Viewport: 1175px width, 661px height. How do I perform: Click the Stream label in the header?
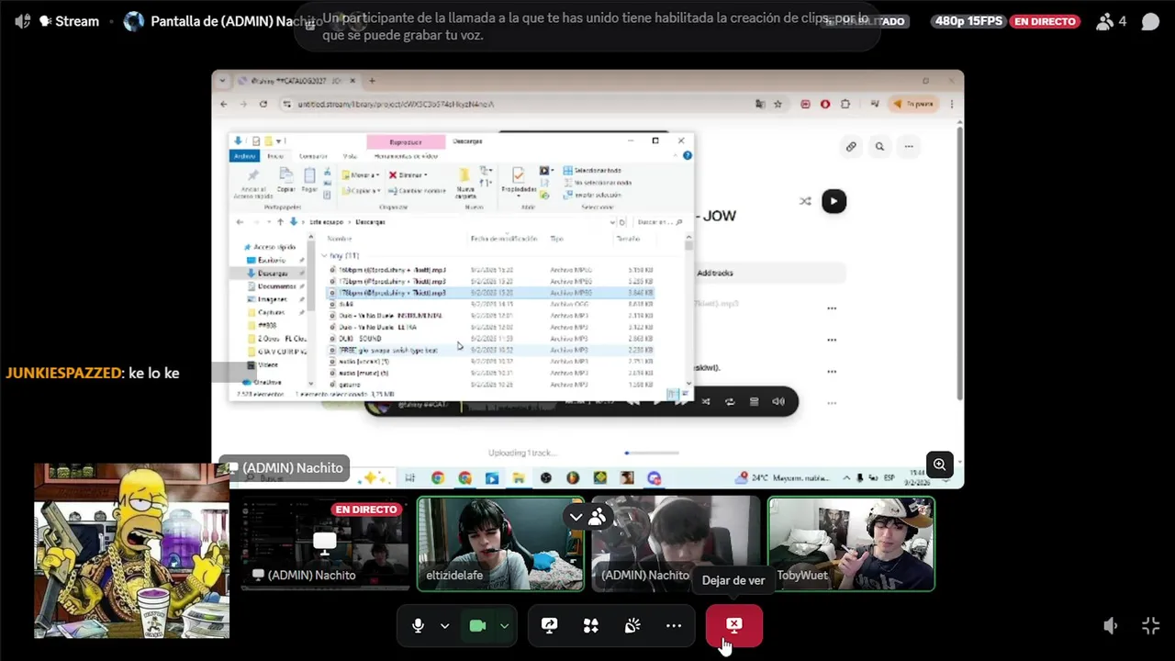point(77,21)
